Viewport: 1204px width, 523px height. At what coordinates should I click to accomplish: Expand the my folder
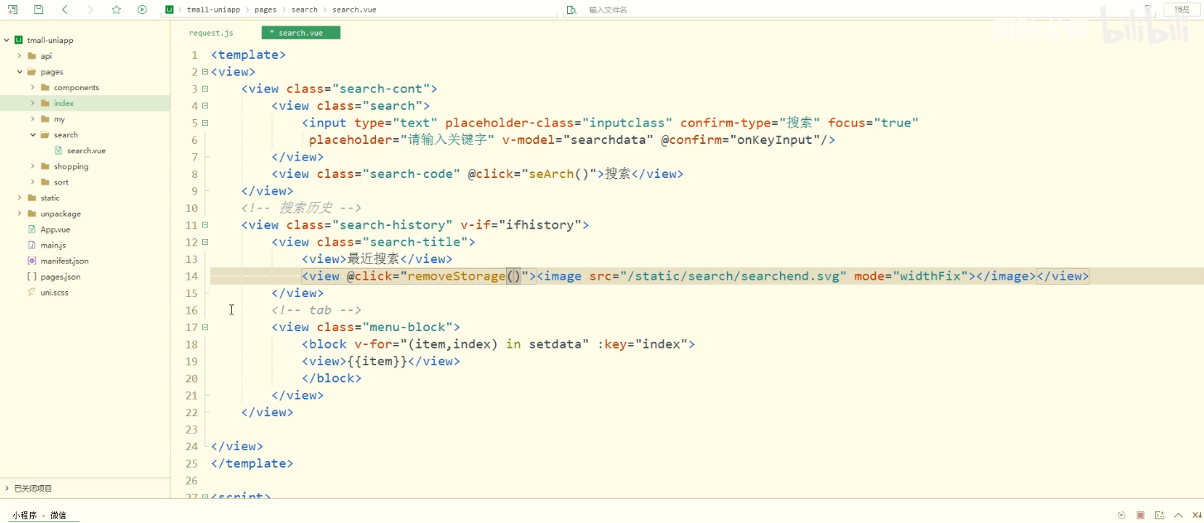tap(33, 119)
